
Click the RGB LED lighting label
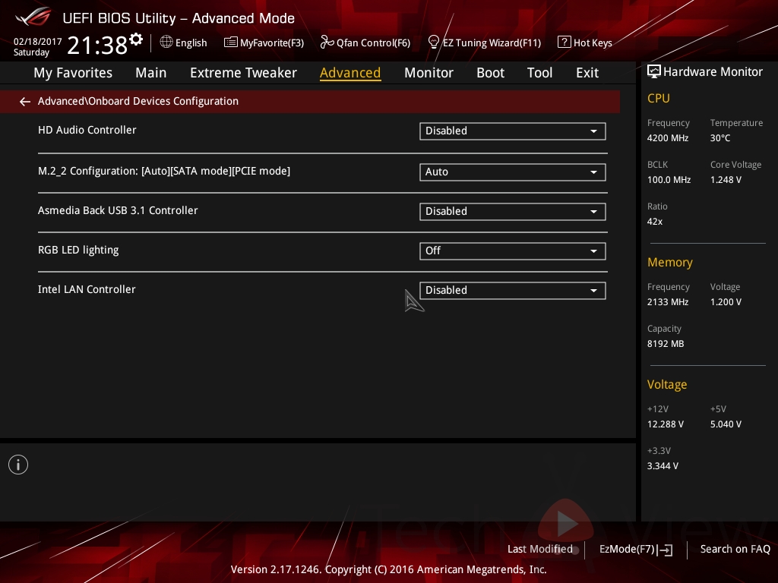[x=78, y=250]
